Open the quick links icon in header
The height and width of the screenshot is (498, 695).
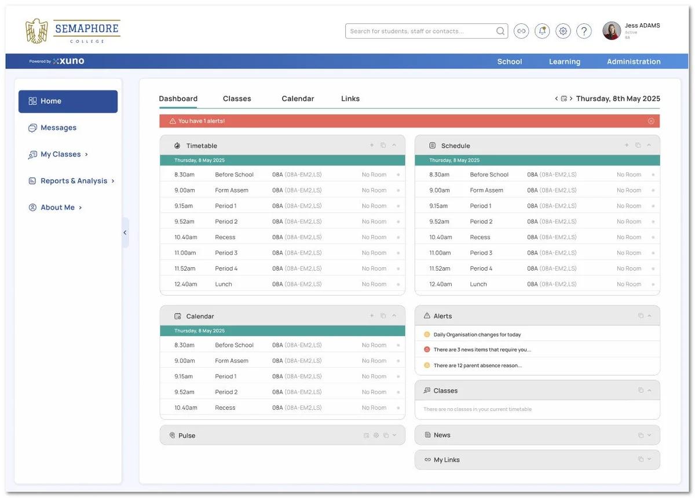[521, 31]
